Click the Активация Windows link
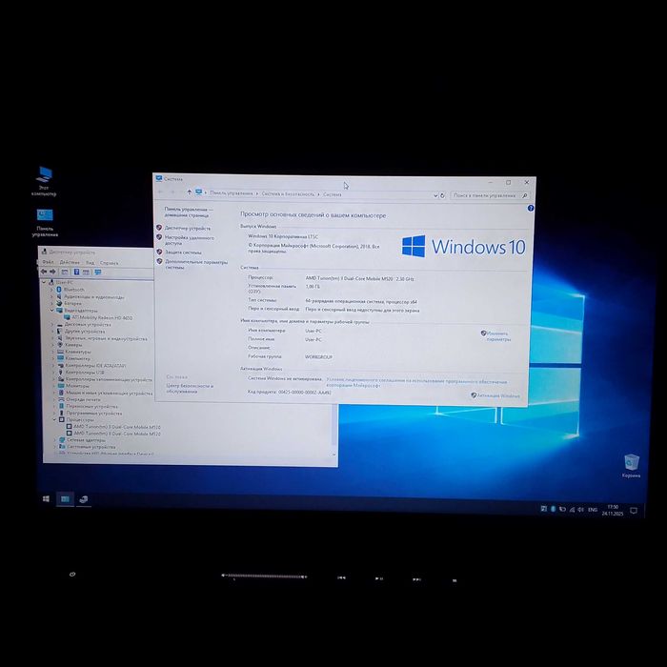 tap(498, 395)
